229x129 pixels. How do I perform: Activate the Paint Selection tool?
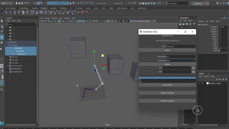2,32
